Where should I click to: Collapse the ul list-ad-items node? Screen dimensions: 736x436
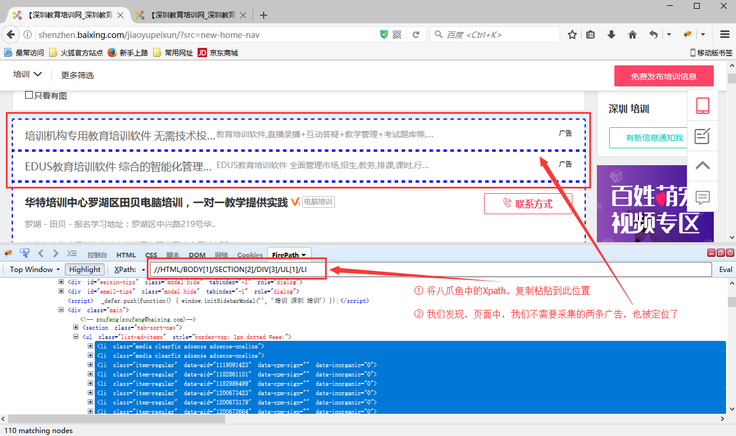click(75, 337)
